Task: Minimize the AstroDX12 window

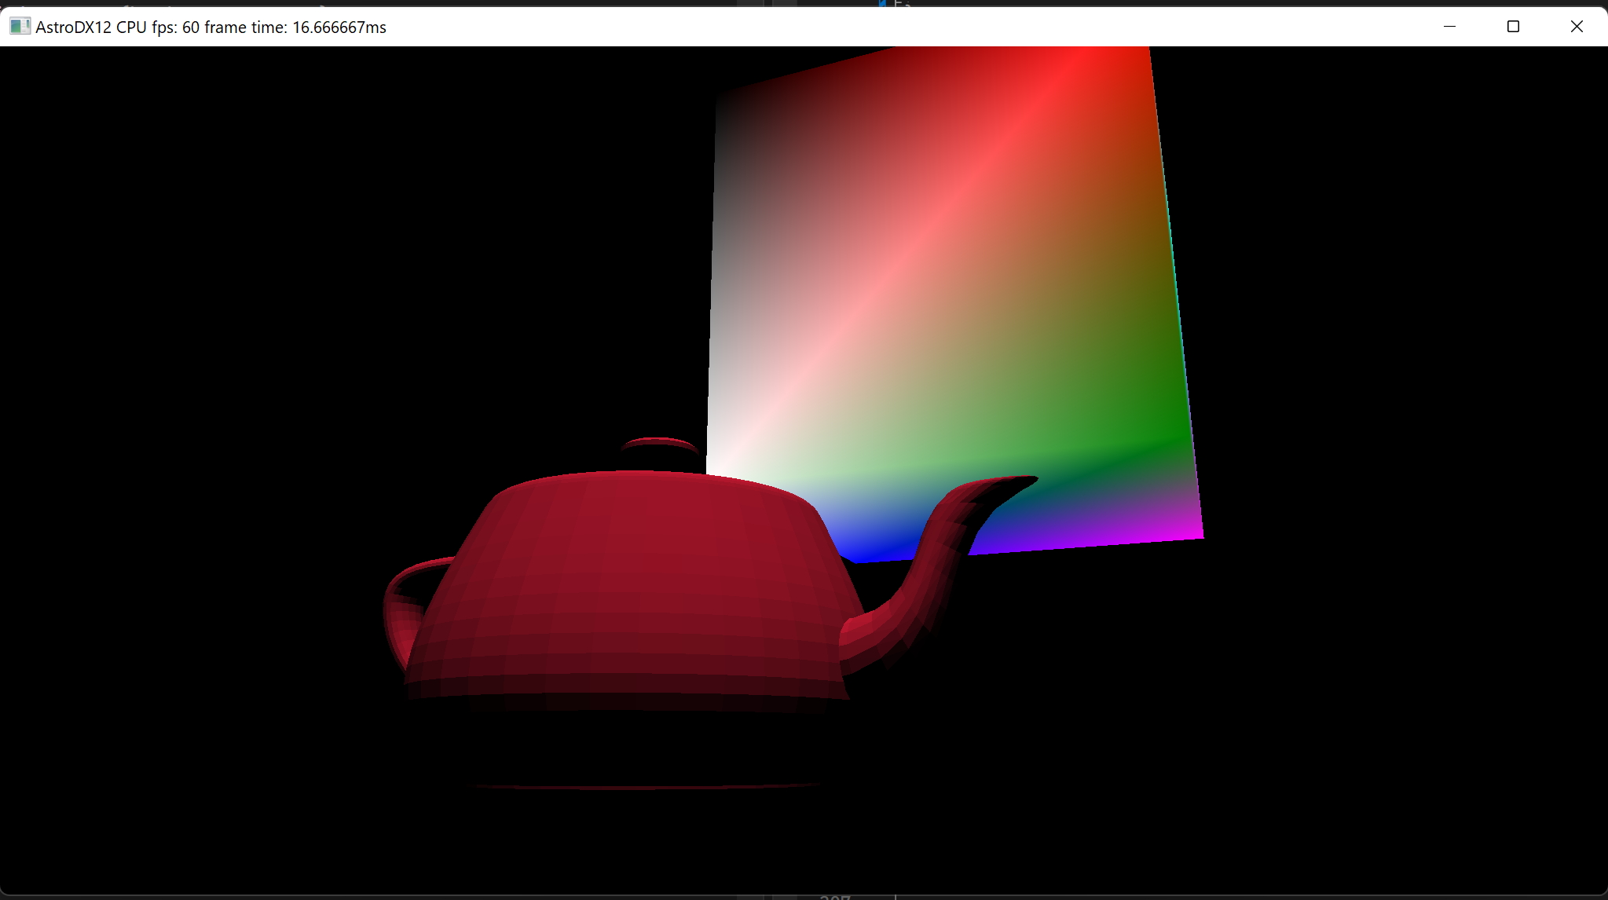Action: tap(1449, 27)
